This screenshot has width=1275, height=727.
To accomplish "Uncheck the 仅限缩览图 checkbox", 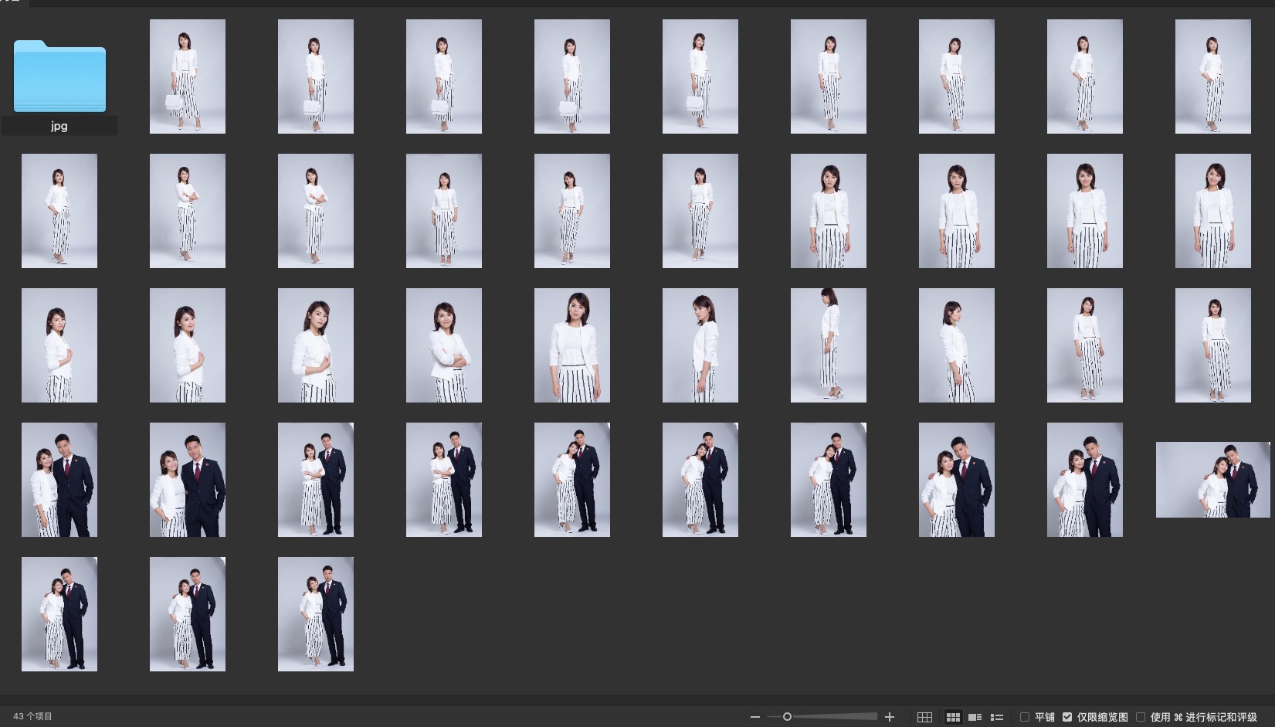I will 1067,717.
